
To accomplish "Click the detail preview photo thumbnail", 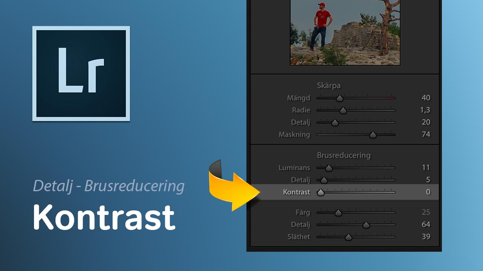I will pos(345,32).
